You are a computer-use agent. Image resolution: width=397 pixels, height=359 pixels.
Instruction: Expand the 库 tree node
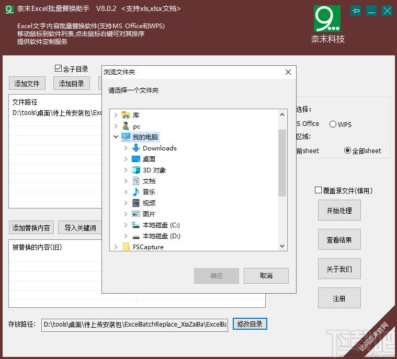(x=116, y=115)
